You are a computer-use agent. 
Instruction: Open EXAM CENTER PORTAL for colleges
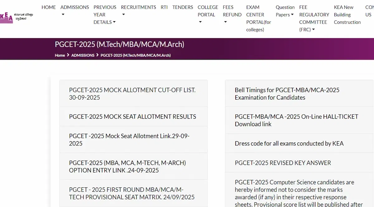(259, 18)
